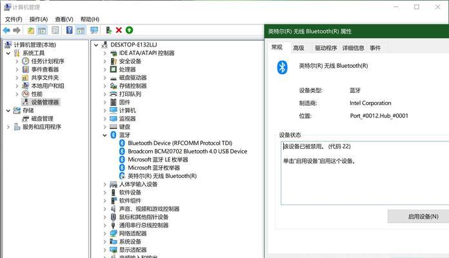Click the 键盘 keyboard icon
The image size is (449, 258).
point(114,126)
